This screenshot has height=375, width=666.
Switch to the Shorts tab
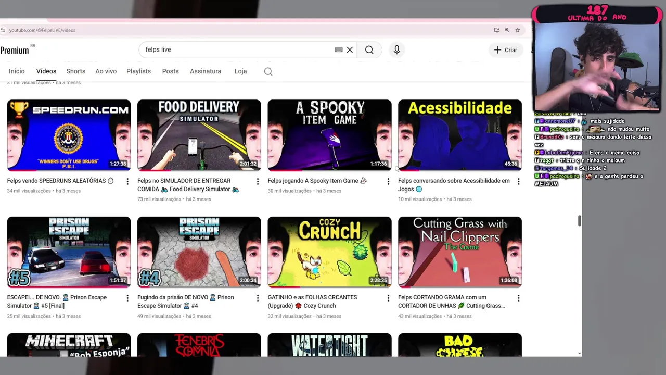point(75,71)
